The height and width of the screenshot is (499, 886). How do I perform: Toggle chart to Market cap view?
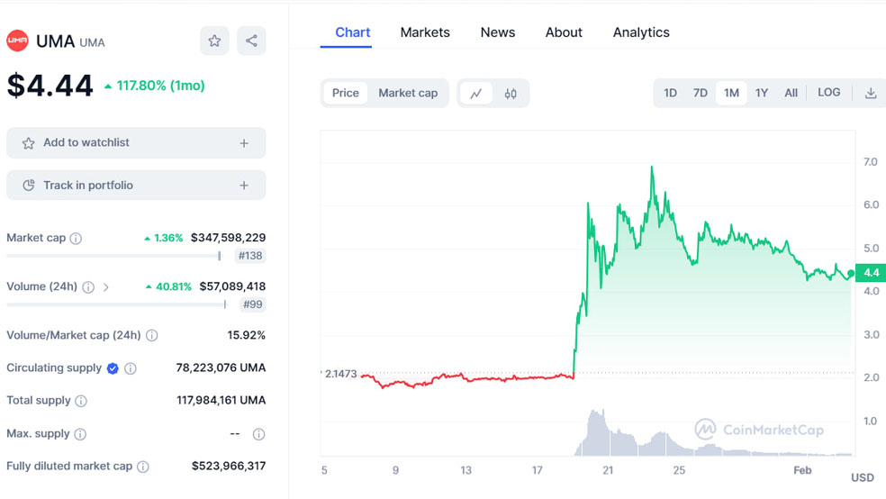[407, 93]
